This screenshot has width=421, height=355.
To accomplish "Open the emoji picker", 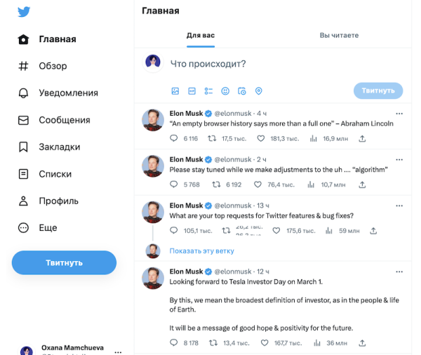I will coord(225,91).
